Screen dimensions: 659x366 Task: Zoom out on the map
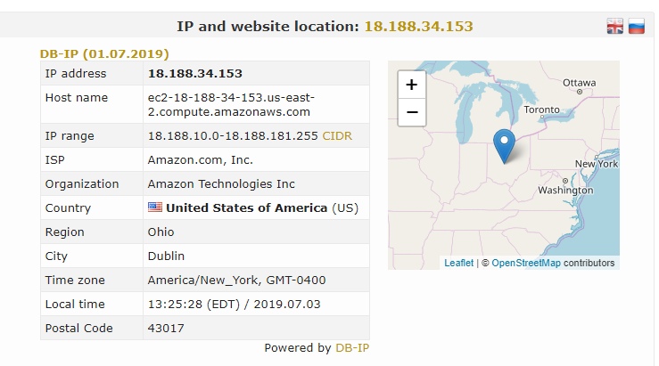coord(411,112)
